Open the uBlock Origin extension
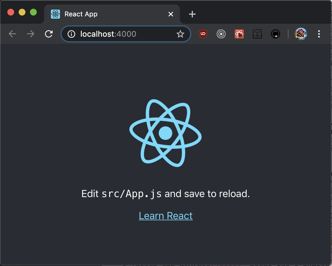 tap(203, 34)
